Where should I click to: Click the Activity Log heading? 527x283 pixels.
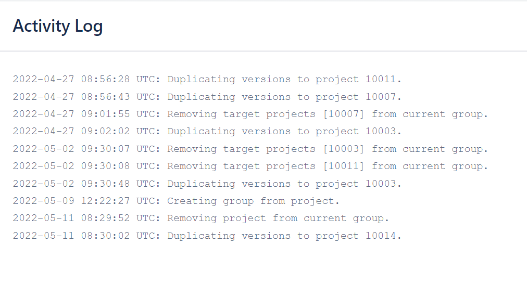[x=58, y=26]
